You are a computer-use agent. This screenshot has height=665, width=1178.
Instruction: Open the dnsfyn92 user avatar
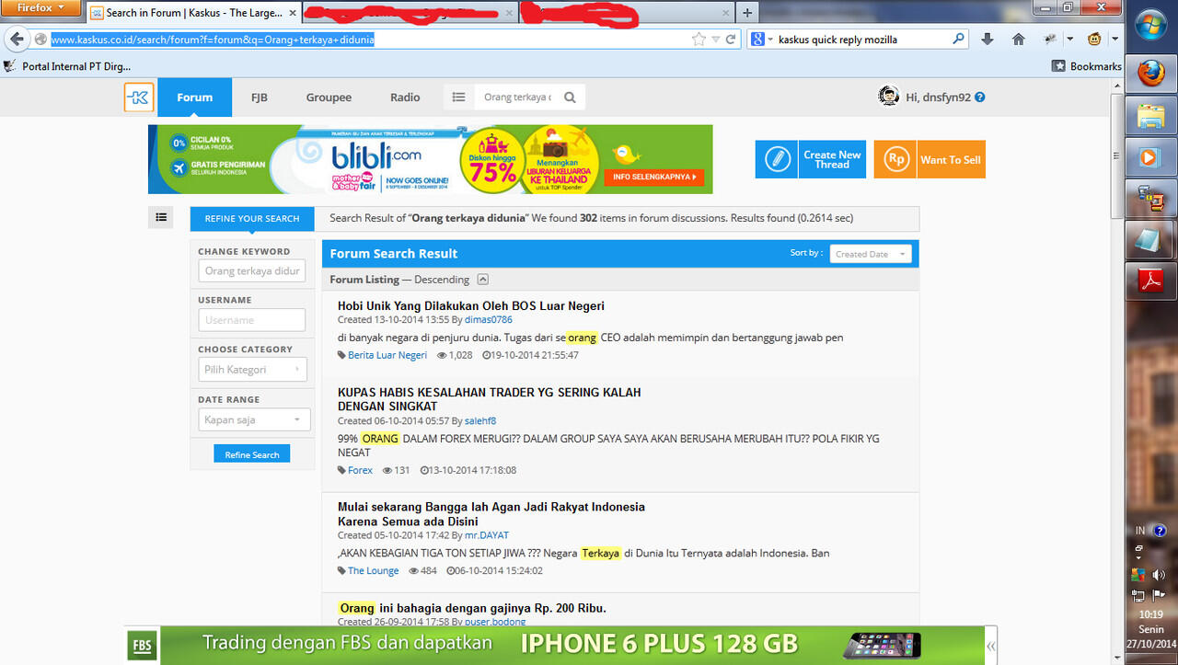(888, 97)
